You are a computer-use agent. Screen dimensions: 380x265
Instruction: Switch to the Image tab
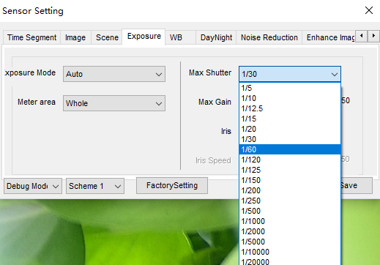(x=75, y=37)
